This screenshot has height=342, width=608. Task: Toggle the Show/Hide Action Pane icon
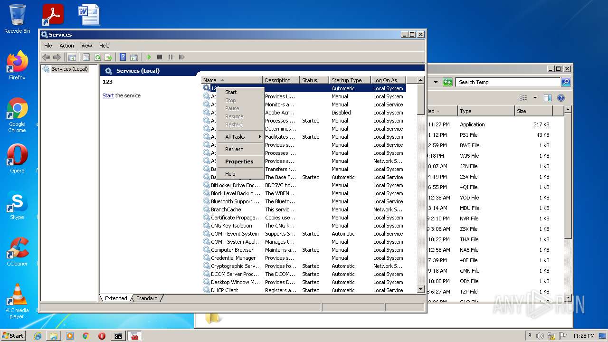[134, 57]
